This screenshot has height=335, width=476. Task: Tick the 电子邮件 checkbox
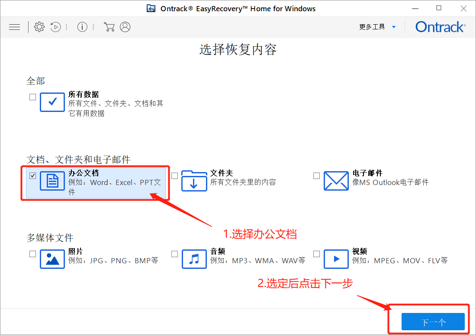click(317, 175)
